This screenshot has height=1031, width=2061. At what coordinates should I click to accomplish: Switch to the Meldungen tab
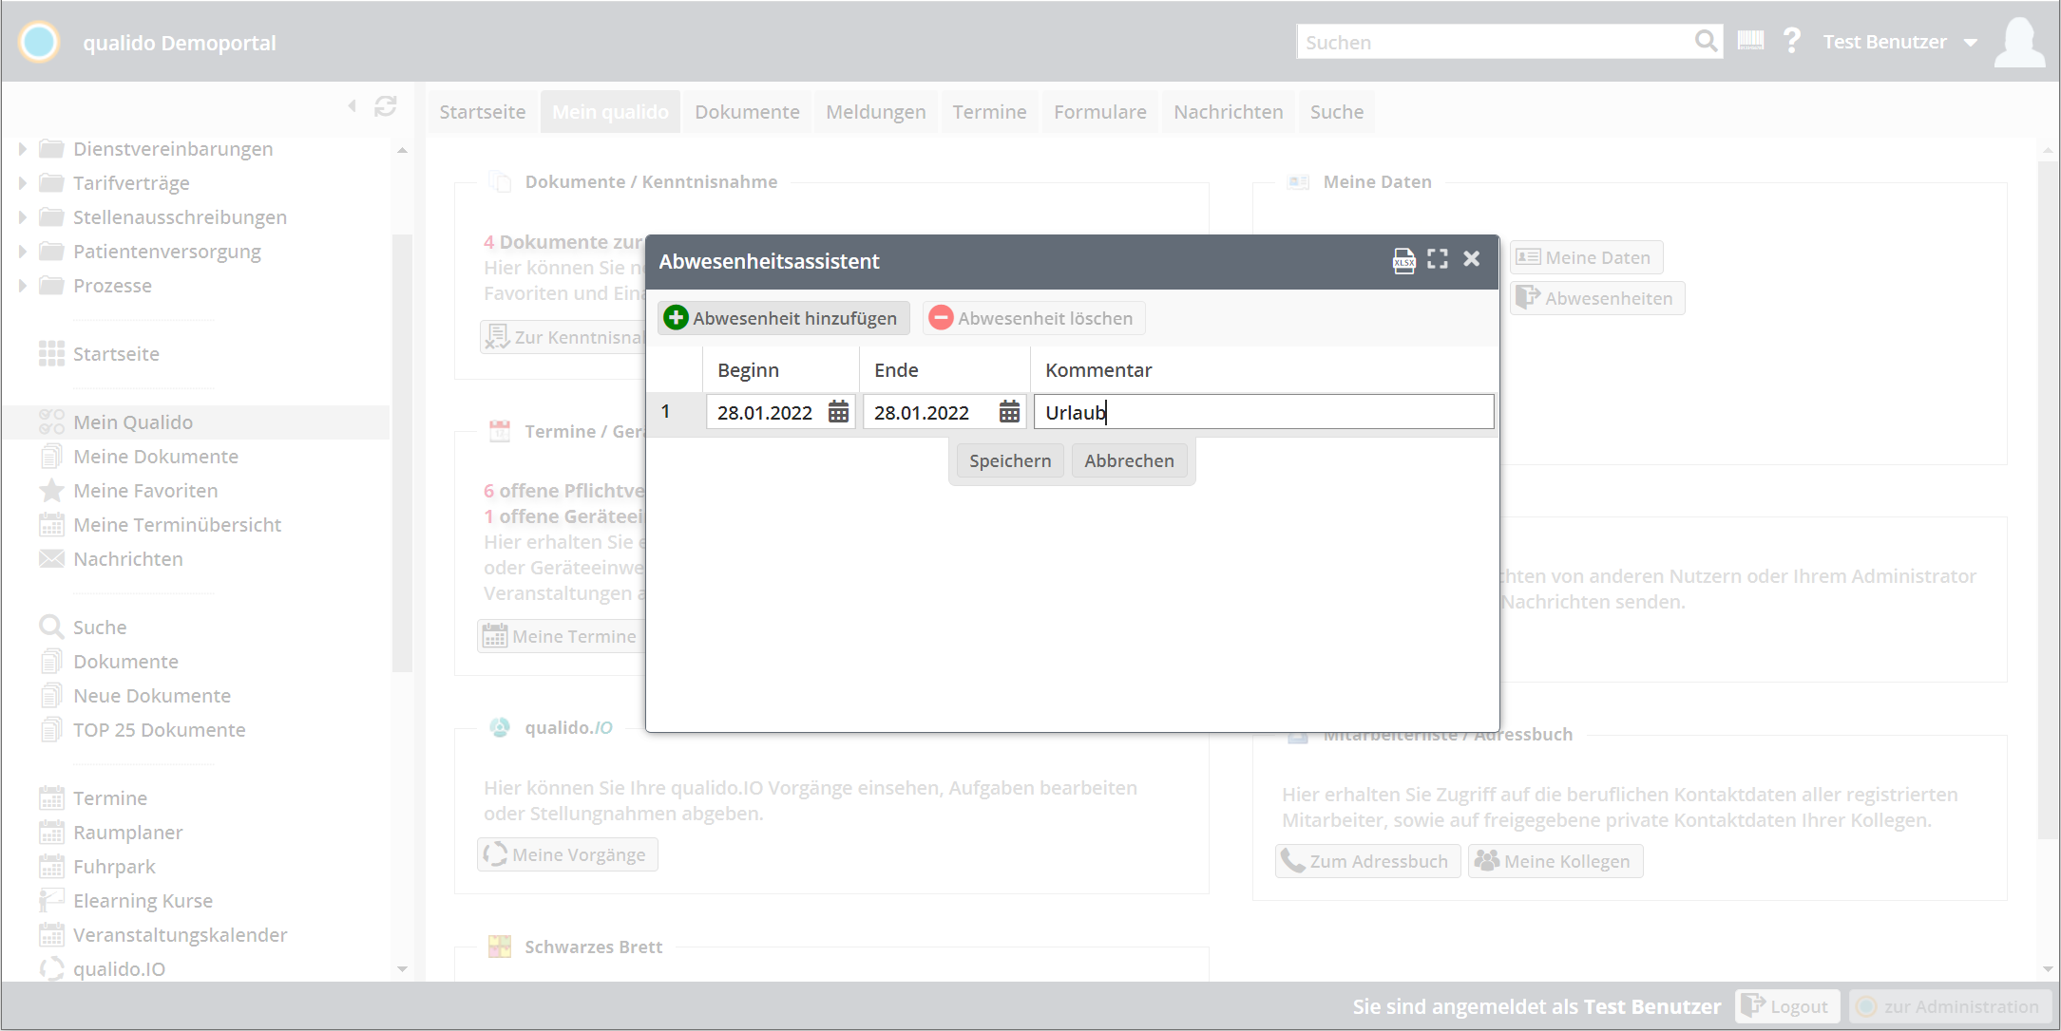pyautogui.click(x=876, y=112)
